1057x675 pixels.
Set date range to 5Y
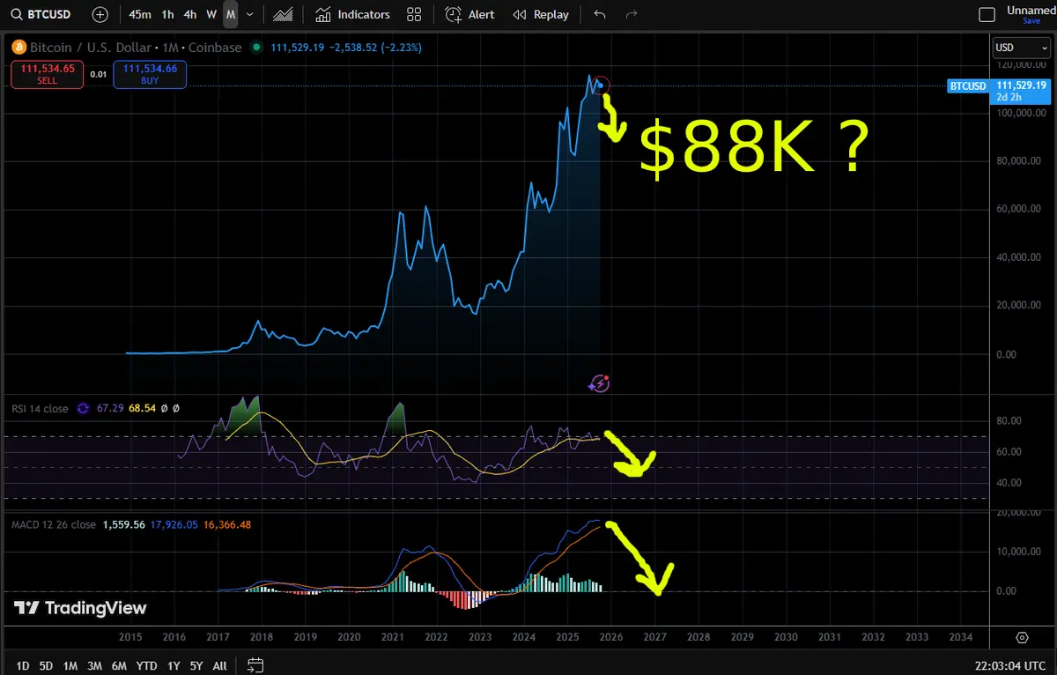click(x=196, y=665)
